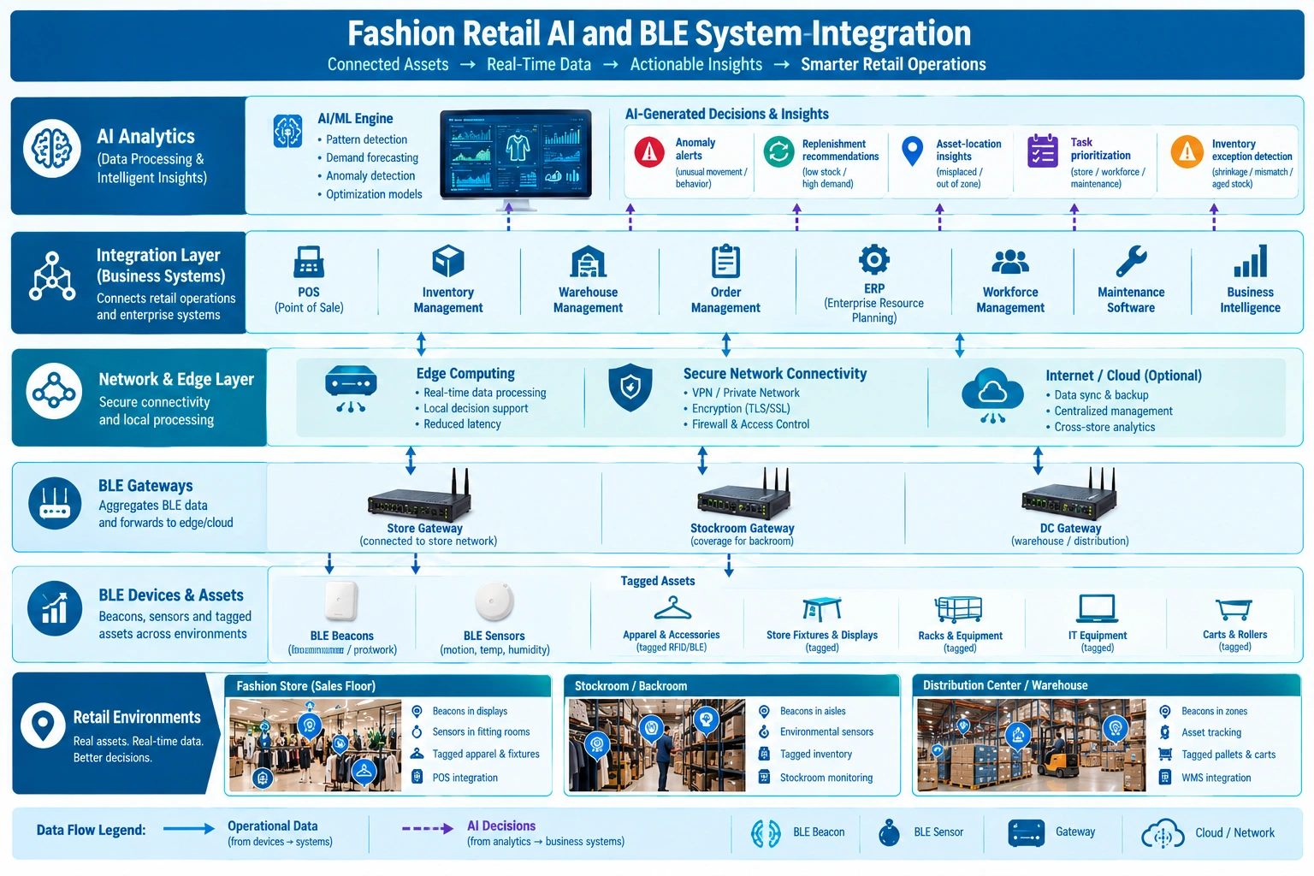Viewport: 1314px width, 876px height.
Task: Click the Gateway legend icon
Action: pyautogui.click(x=1027, y=833)
